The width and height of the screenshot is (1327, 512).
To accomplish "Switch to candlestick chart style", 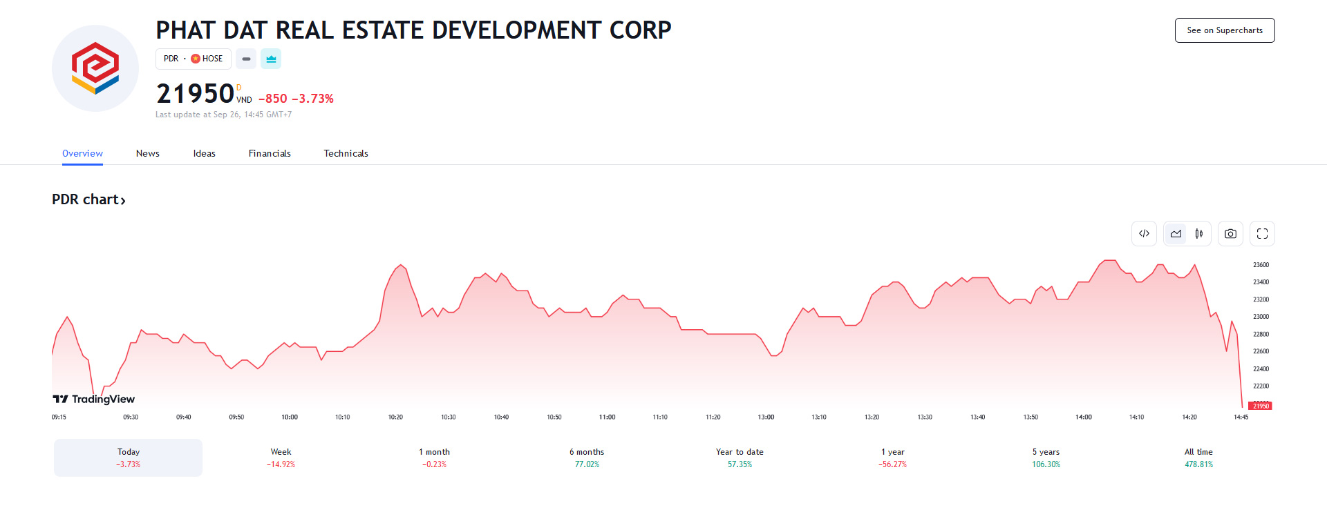I will [1199, 234].
